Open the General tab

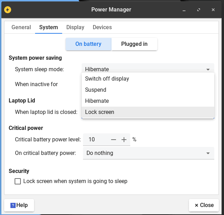[x=21, y=27]
